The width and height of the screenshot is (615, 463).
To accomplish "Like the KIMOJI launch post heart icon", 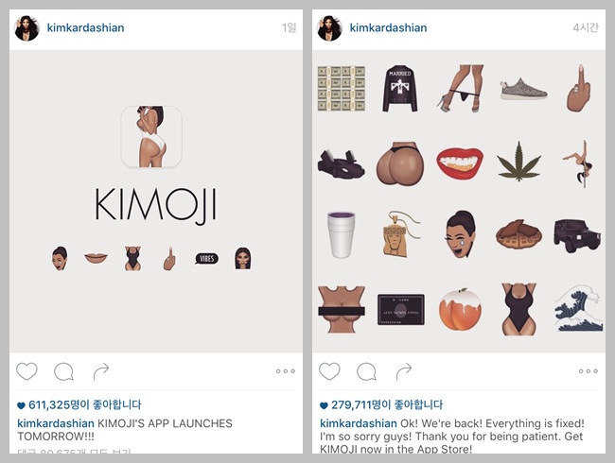I will click(x=26, y=371).
